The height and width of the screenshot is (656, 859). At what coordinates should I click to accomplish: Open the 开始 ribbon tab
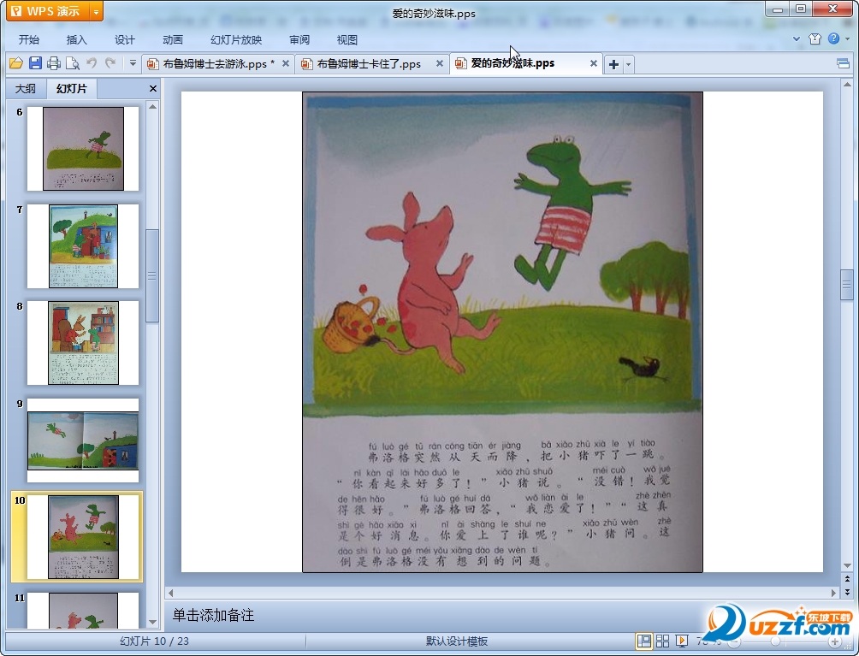click(28, 40)
